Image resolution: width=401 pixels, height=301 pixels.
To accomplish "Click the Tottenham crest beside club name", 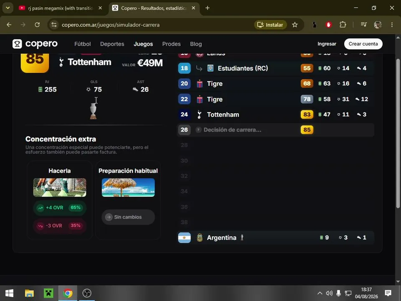I will [61, 62].
